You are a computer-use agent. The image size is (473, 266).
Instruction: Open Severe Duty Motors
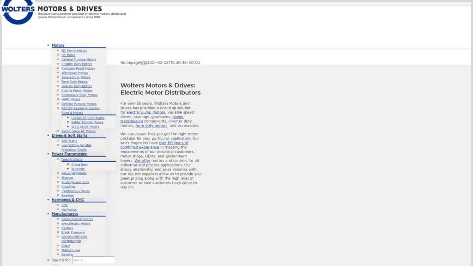pos(76,77)
